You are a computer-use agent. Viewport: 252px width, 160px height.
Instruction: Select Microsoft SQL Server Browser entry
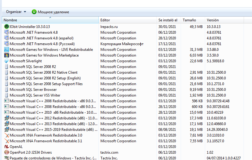[33, 90]
